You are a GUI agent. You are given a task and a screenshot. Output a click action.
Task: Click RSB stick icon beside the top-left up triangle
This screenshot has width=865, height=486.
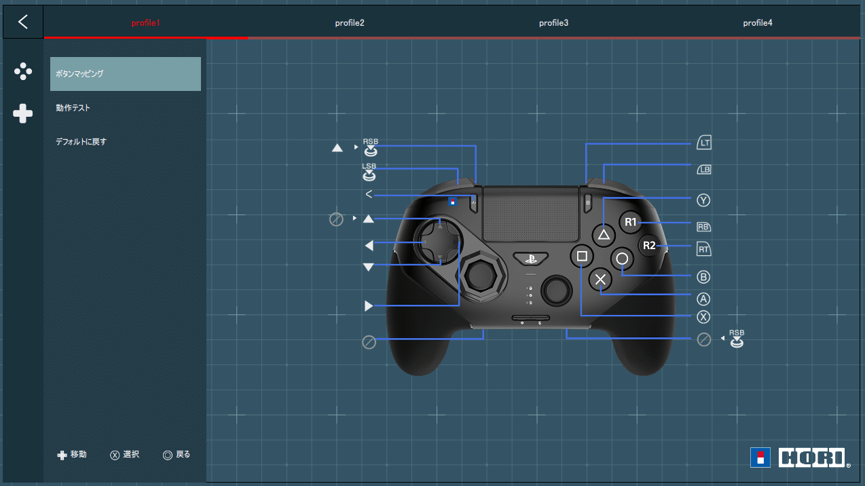pos(370,147)
